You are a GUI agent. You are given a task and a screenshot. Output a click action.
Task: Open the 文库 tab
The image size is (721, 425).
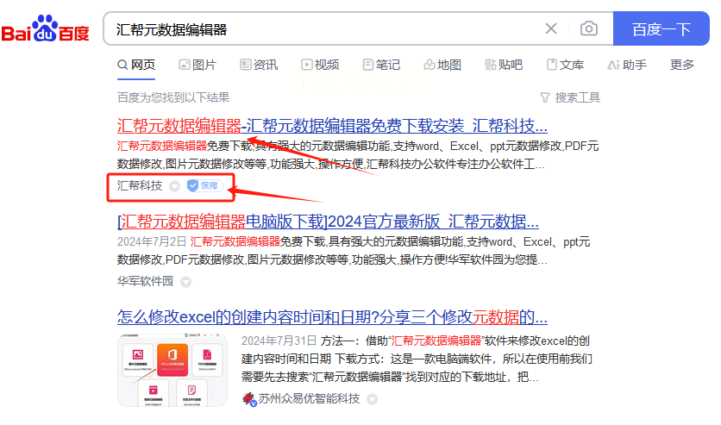565,65
